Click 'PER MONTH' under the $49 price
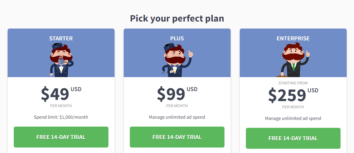This screenshot has width=354, height=153. pos(61,106)
